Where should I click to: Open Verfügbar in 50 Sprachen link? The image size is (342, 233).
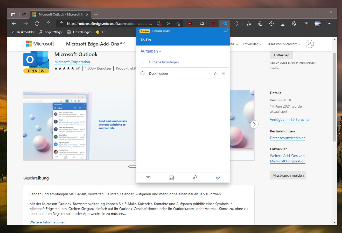tap(290, 119)
